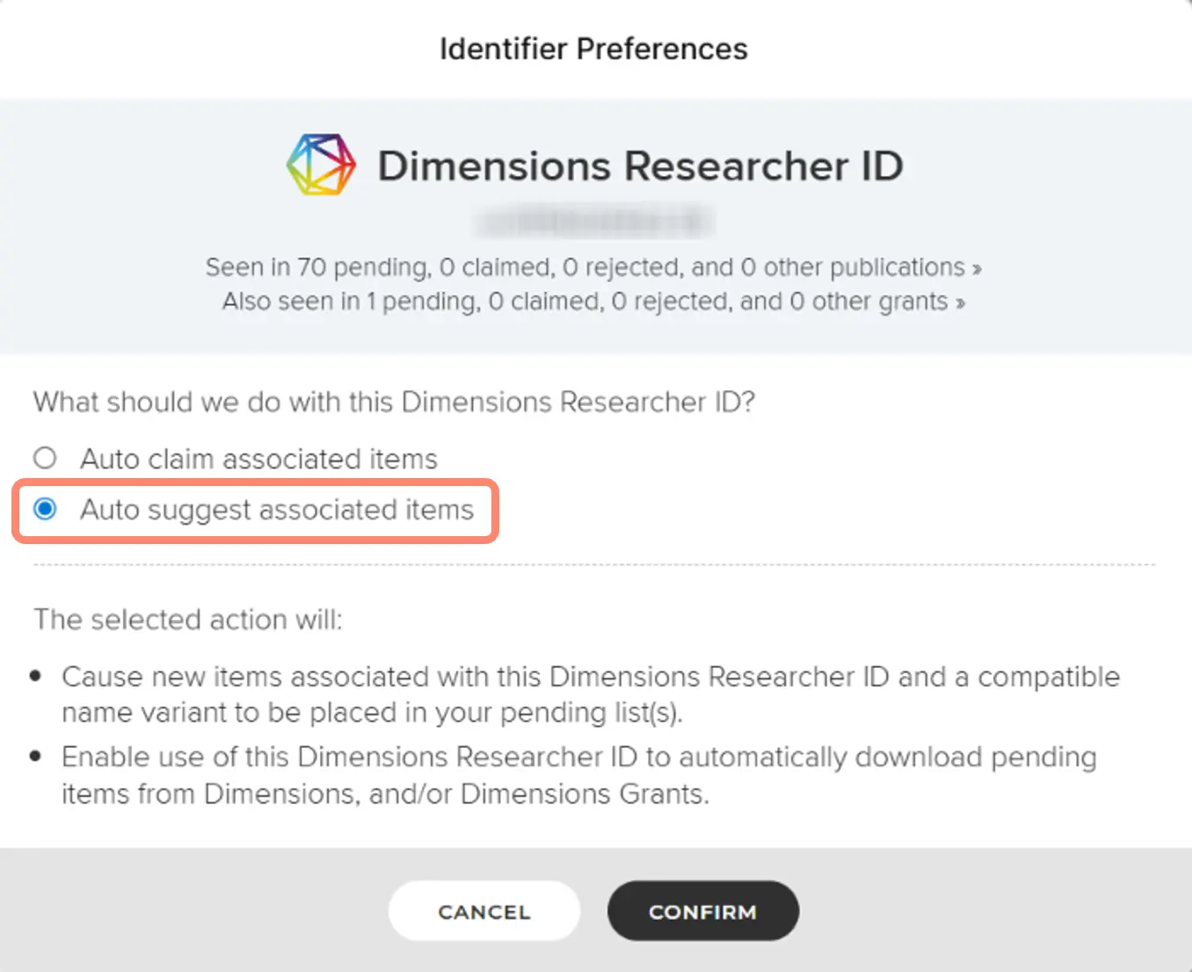1192x972 pixels.
Task: Click the Dimensions multicolor logo icon
Action: (321, 165)
